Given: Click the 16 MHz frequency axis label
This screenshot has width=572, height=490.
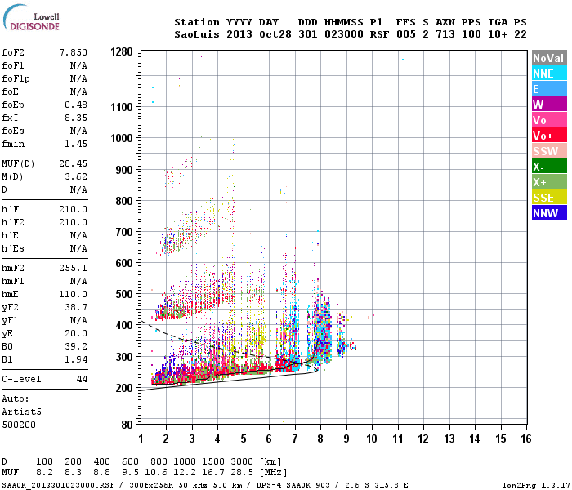Looking at the screenshot, I should (x=526, y=439).
